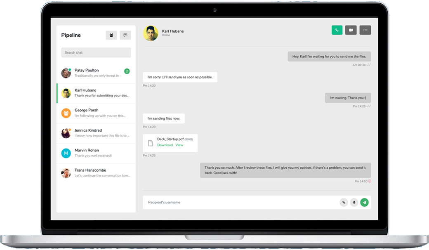
Task: Click the message "Hey, Karl! I'm waiting for you"
Action: pyautogui.click(x=329, y=57)
